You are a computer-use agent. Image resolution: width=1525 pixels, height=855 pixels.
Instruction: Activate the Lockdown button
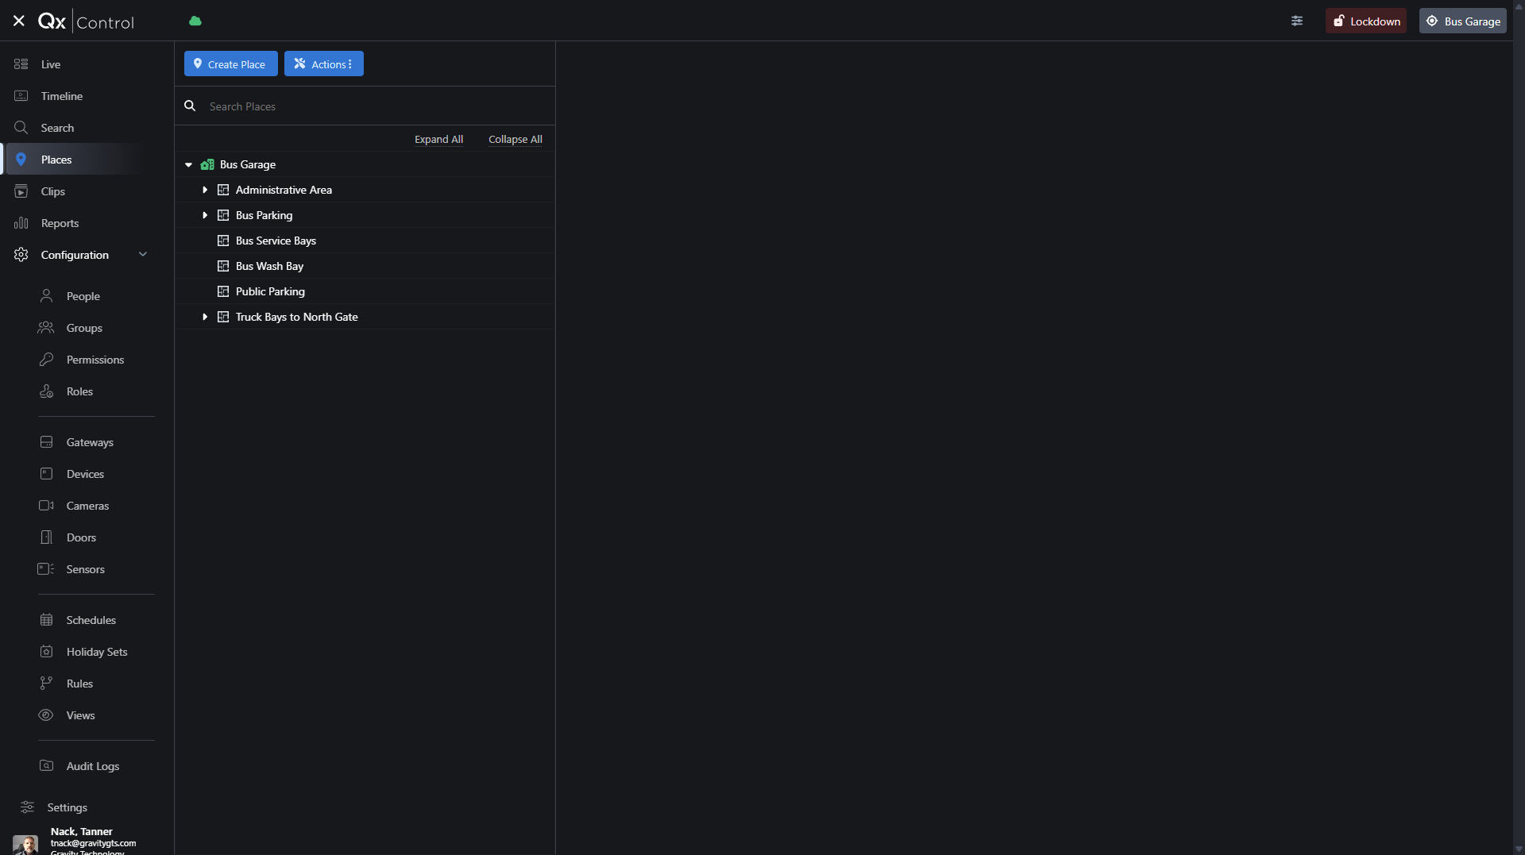[x=1366, y=21]
